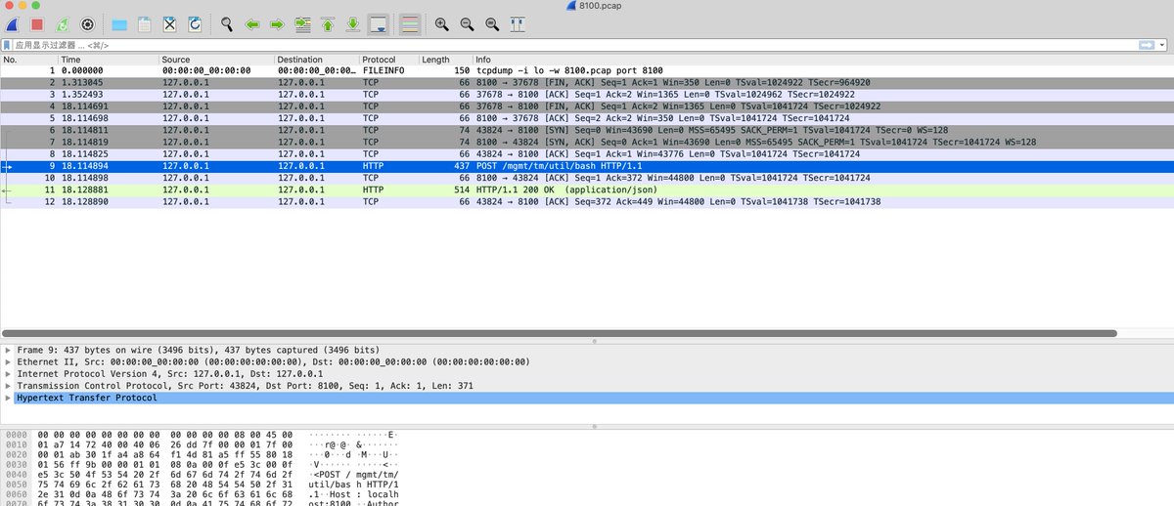Expand the Ethernet II details

[x=8, y=361]
